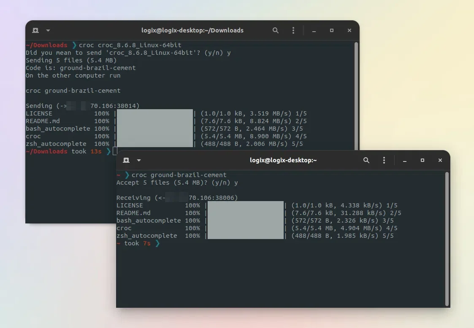Click bash_autocomplete row in front terminal
Screen dimensions: 474x328
click(x=255, y=220)
